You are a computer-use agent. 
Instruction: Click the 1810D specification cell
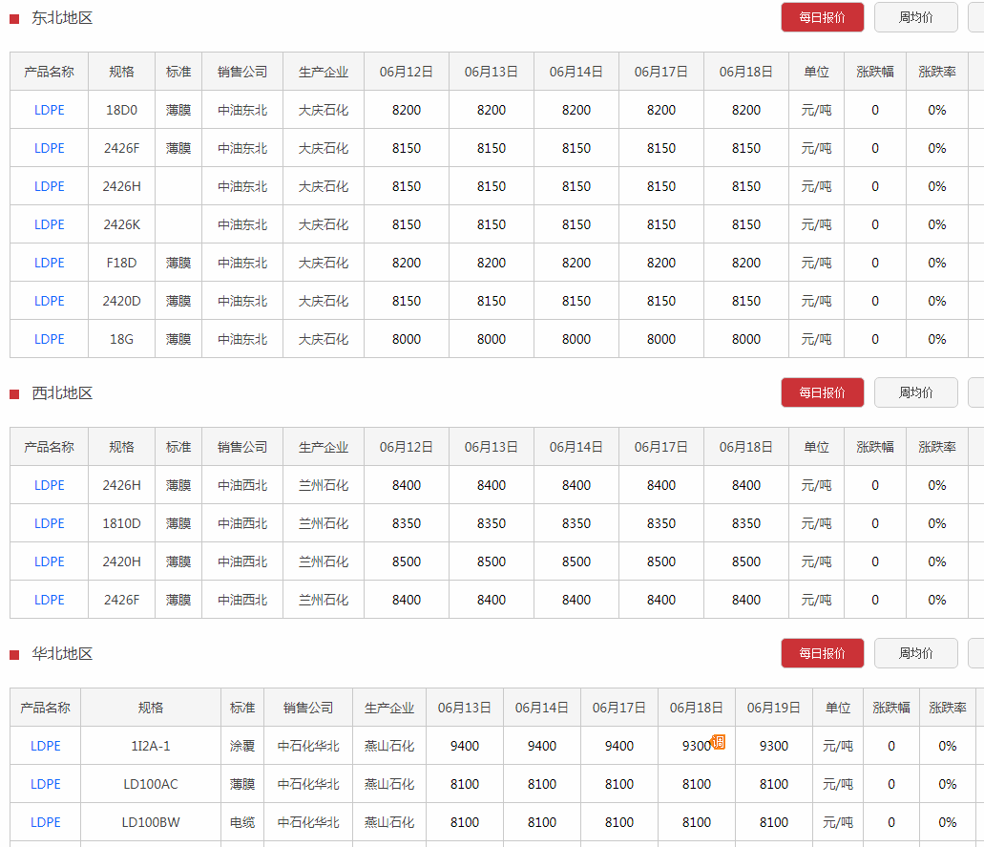pos(122,523)
